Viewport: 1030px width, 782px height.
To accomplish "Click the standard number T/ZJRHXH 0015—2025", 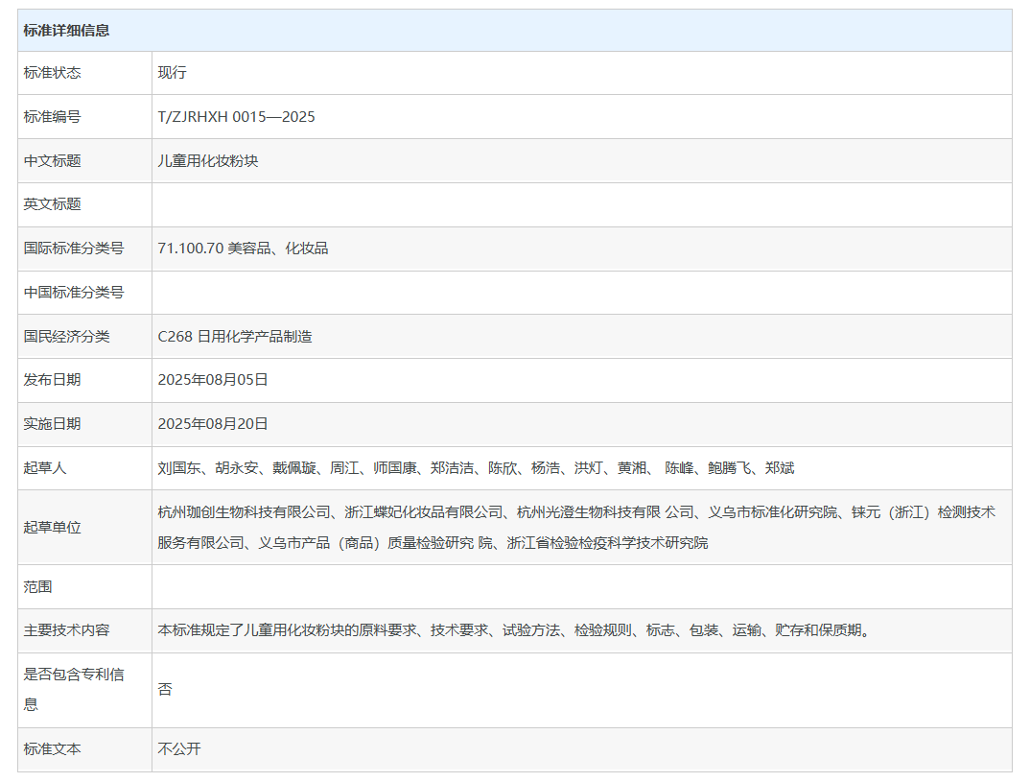I will 236,117.
